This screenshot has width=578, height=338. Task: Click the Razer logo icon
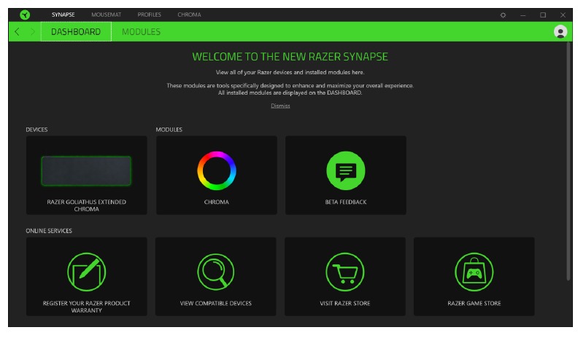click(25, 15)
